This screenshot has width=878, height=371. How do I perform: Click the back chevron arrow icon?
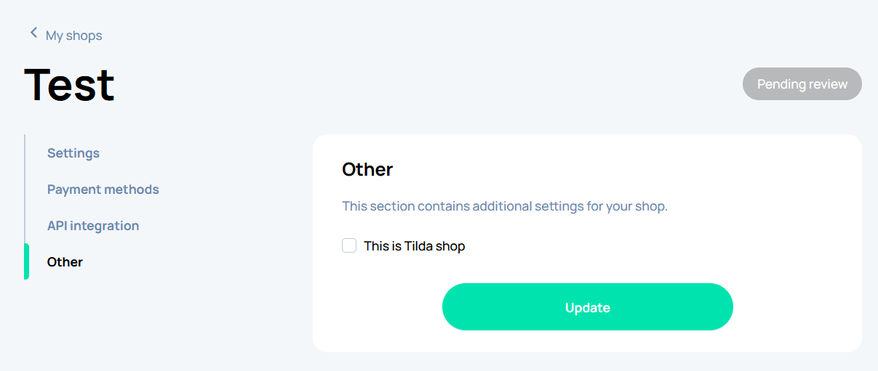pyautogui.click(x=33, y=33)
